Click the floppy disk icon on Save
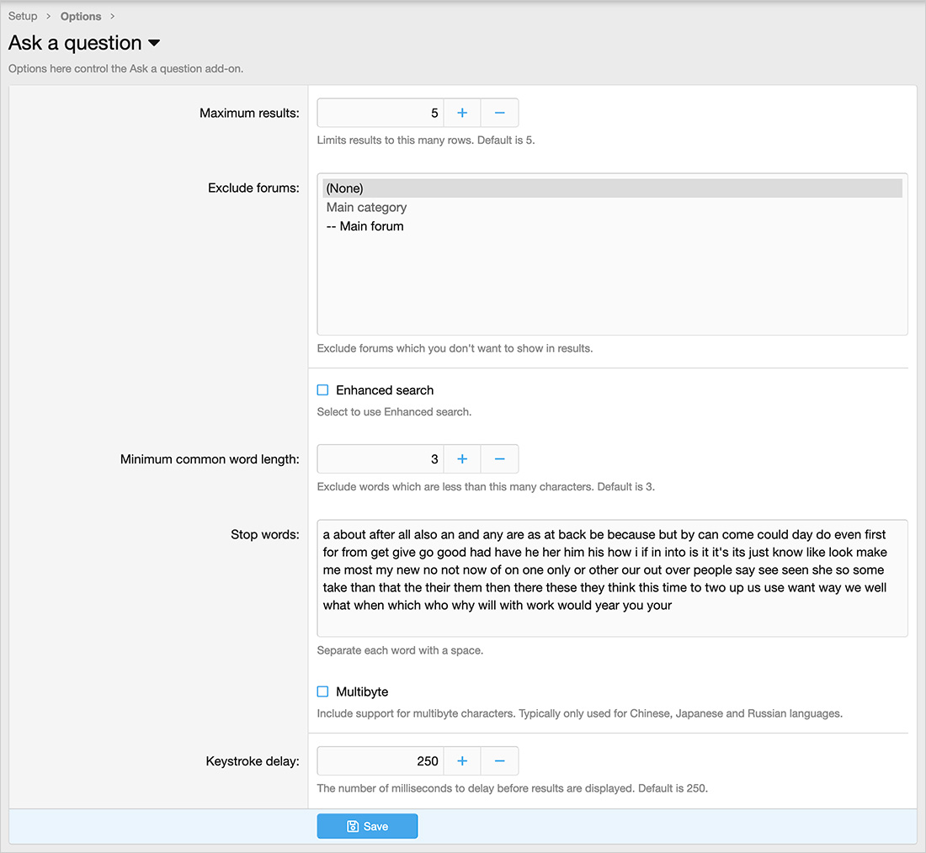Image resolution: width=926 pixels, height=853 pixels. click(353, 827)
